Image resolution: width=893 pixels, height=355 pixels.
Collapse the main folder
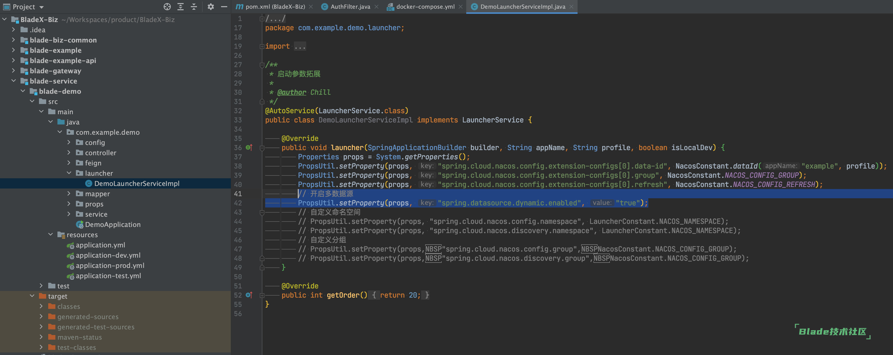41,111
